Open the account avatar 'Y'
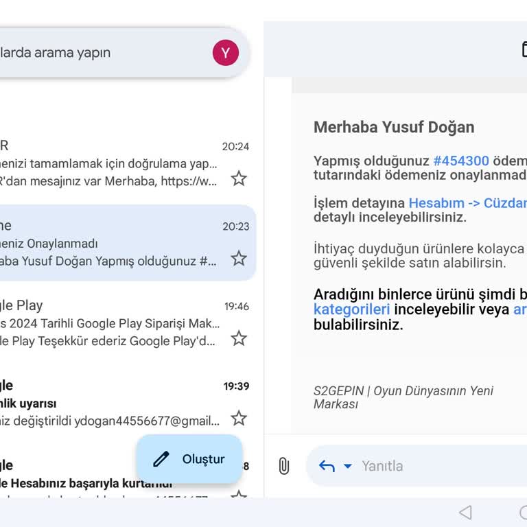This screenshot has width=527, height=527. 225,53
